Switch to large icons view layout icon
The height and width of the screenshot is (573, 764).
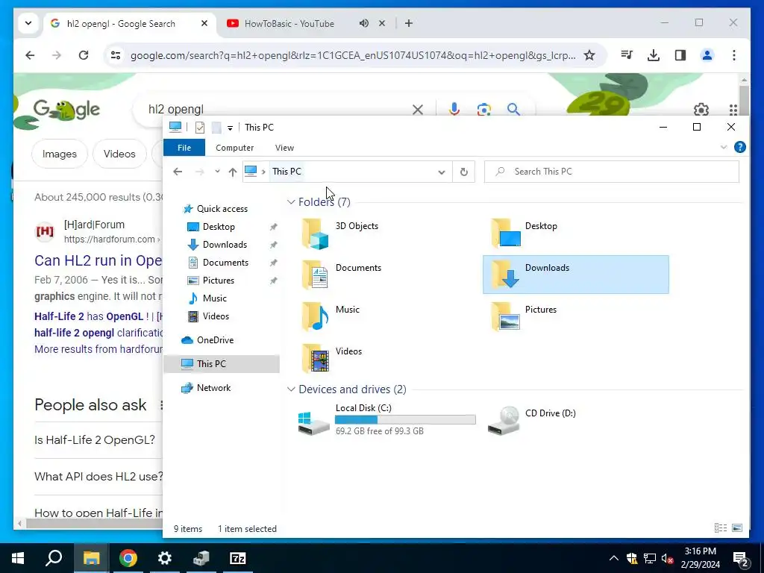pyautogui.click(x=737, y=528)
